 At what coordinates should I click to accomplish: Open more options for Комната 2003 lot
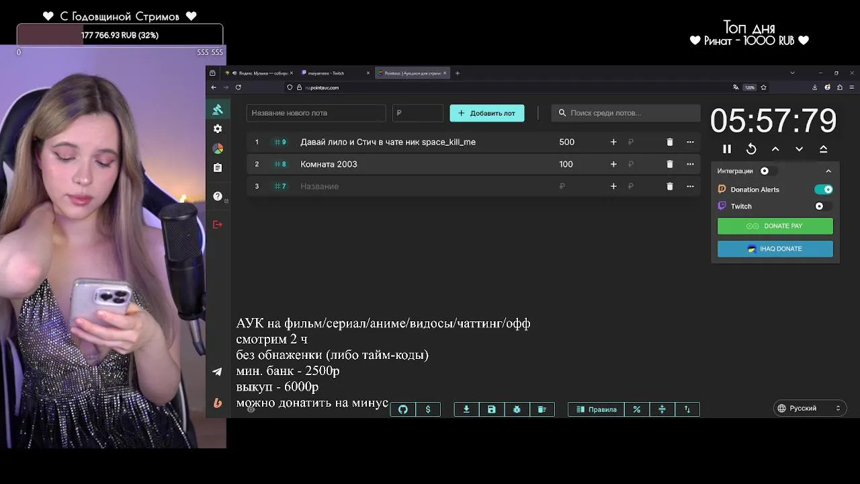click(x=690, y=164)
